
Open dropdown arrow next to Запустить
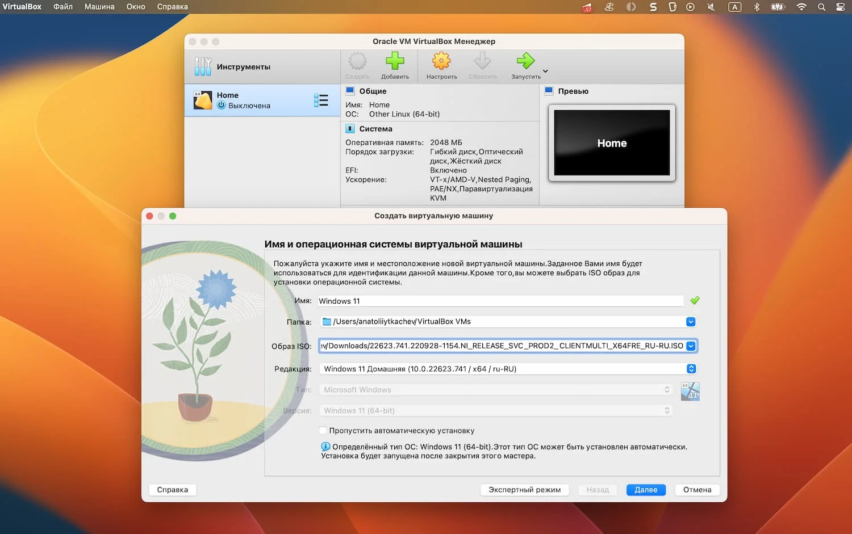click(x=545, y=72)
